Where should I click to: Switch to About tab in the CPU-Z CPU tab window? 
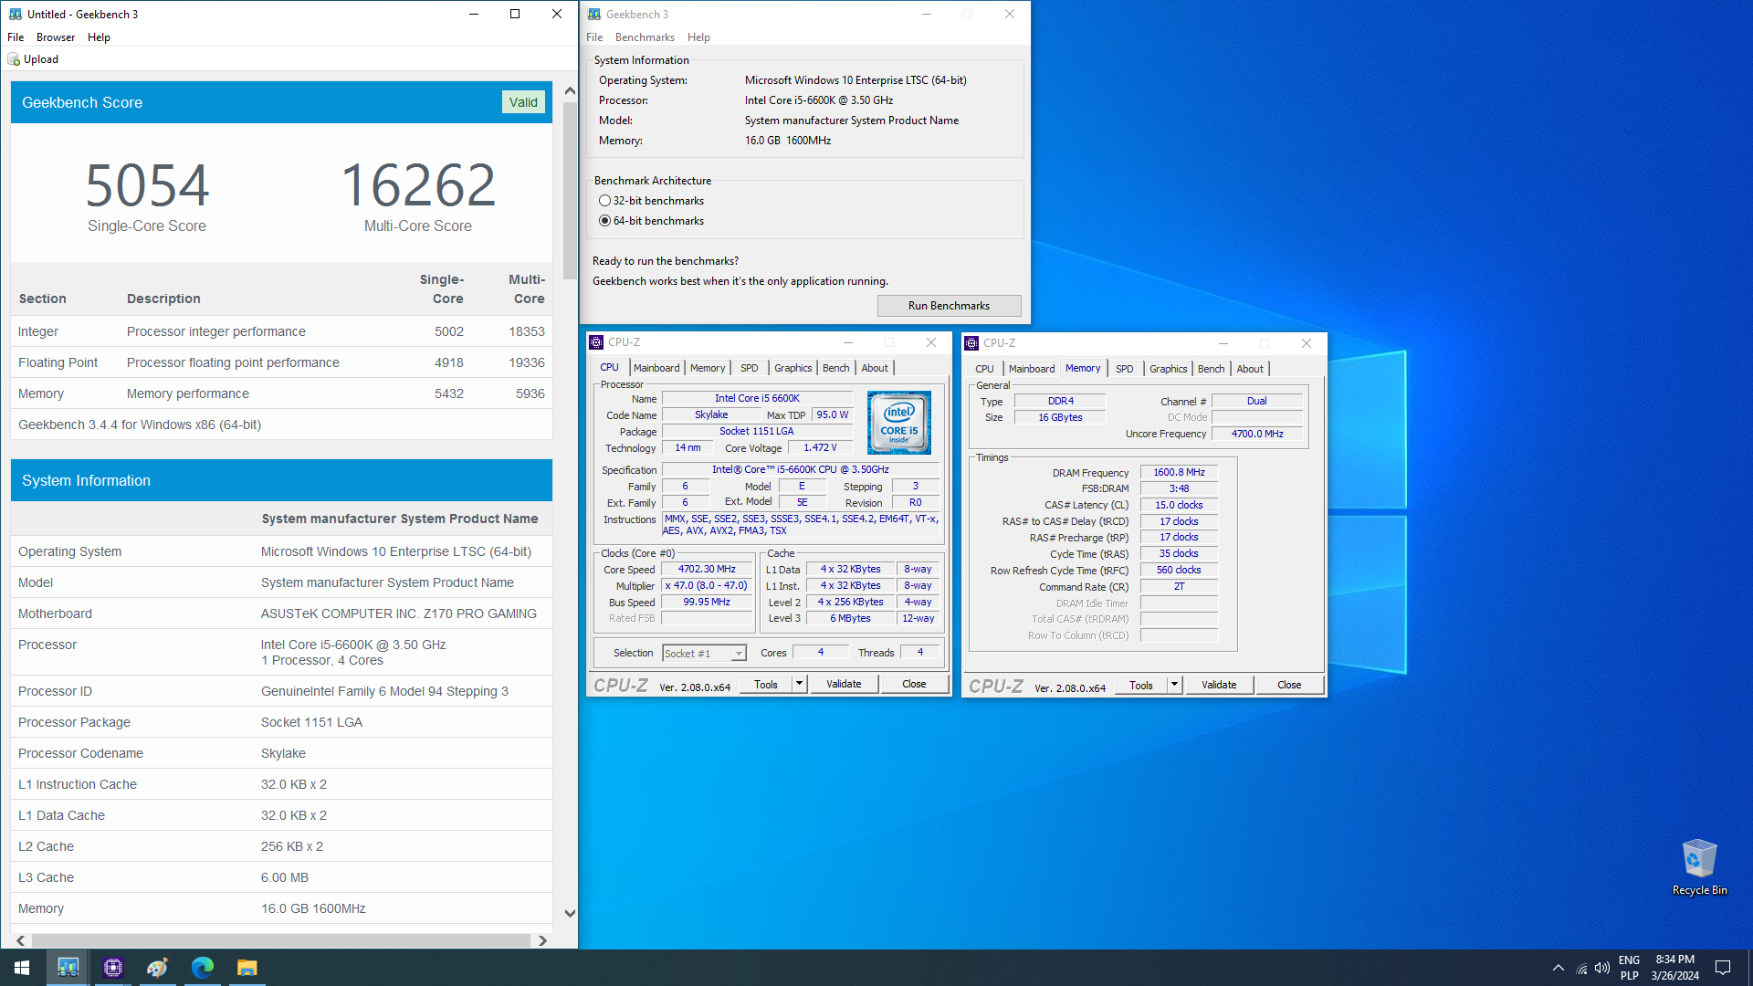[x=875, y=368]
